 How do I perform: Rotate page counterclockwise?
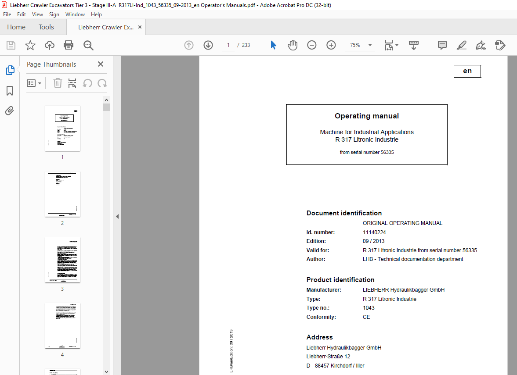(87, 83)
